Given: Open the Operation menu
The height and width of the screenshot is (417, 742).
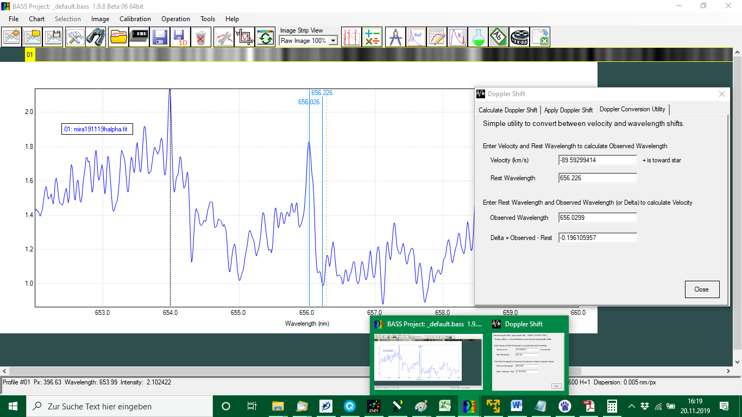Looking at the screenshot, I should (175, 19).
